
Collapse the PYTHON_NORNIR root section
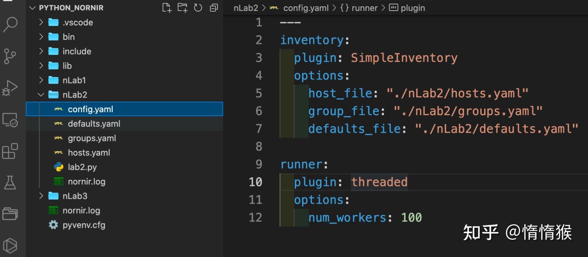pos(33,8)
